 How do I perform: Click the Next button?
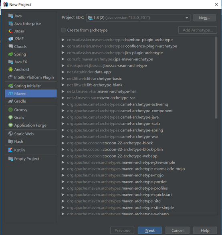pos(149,230)
